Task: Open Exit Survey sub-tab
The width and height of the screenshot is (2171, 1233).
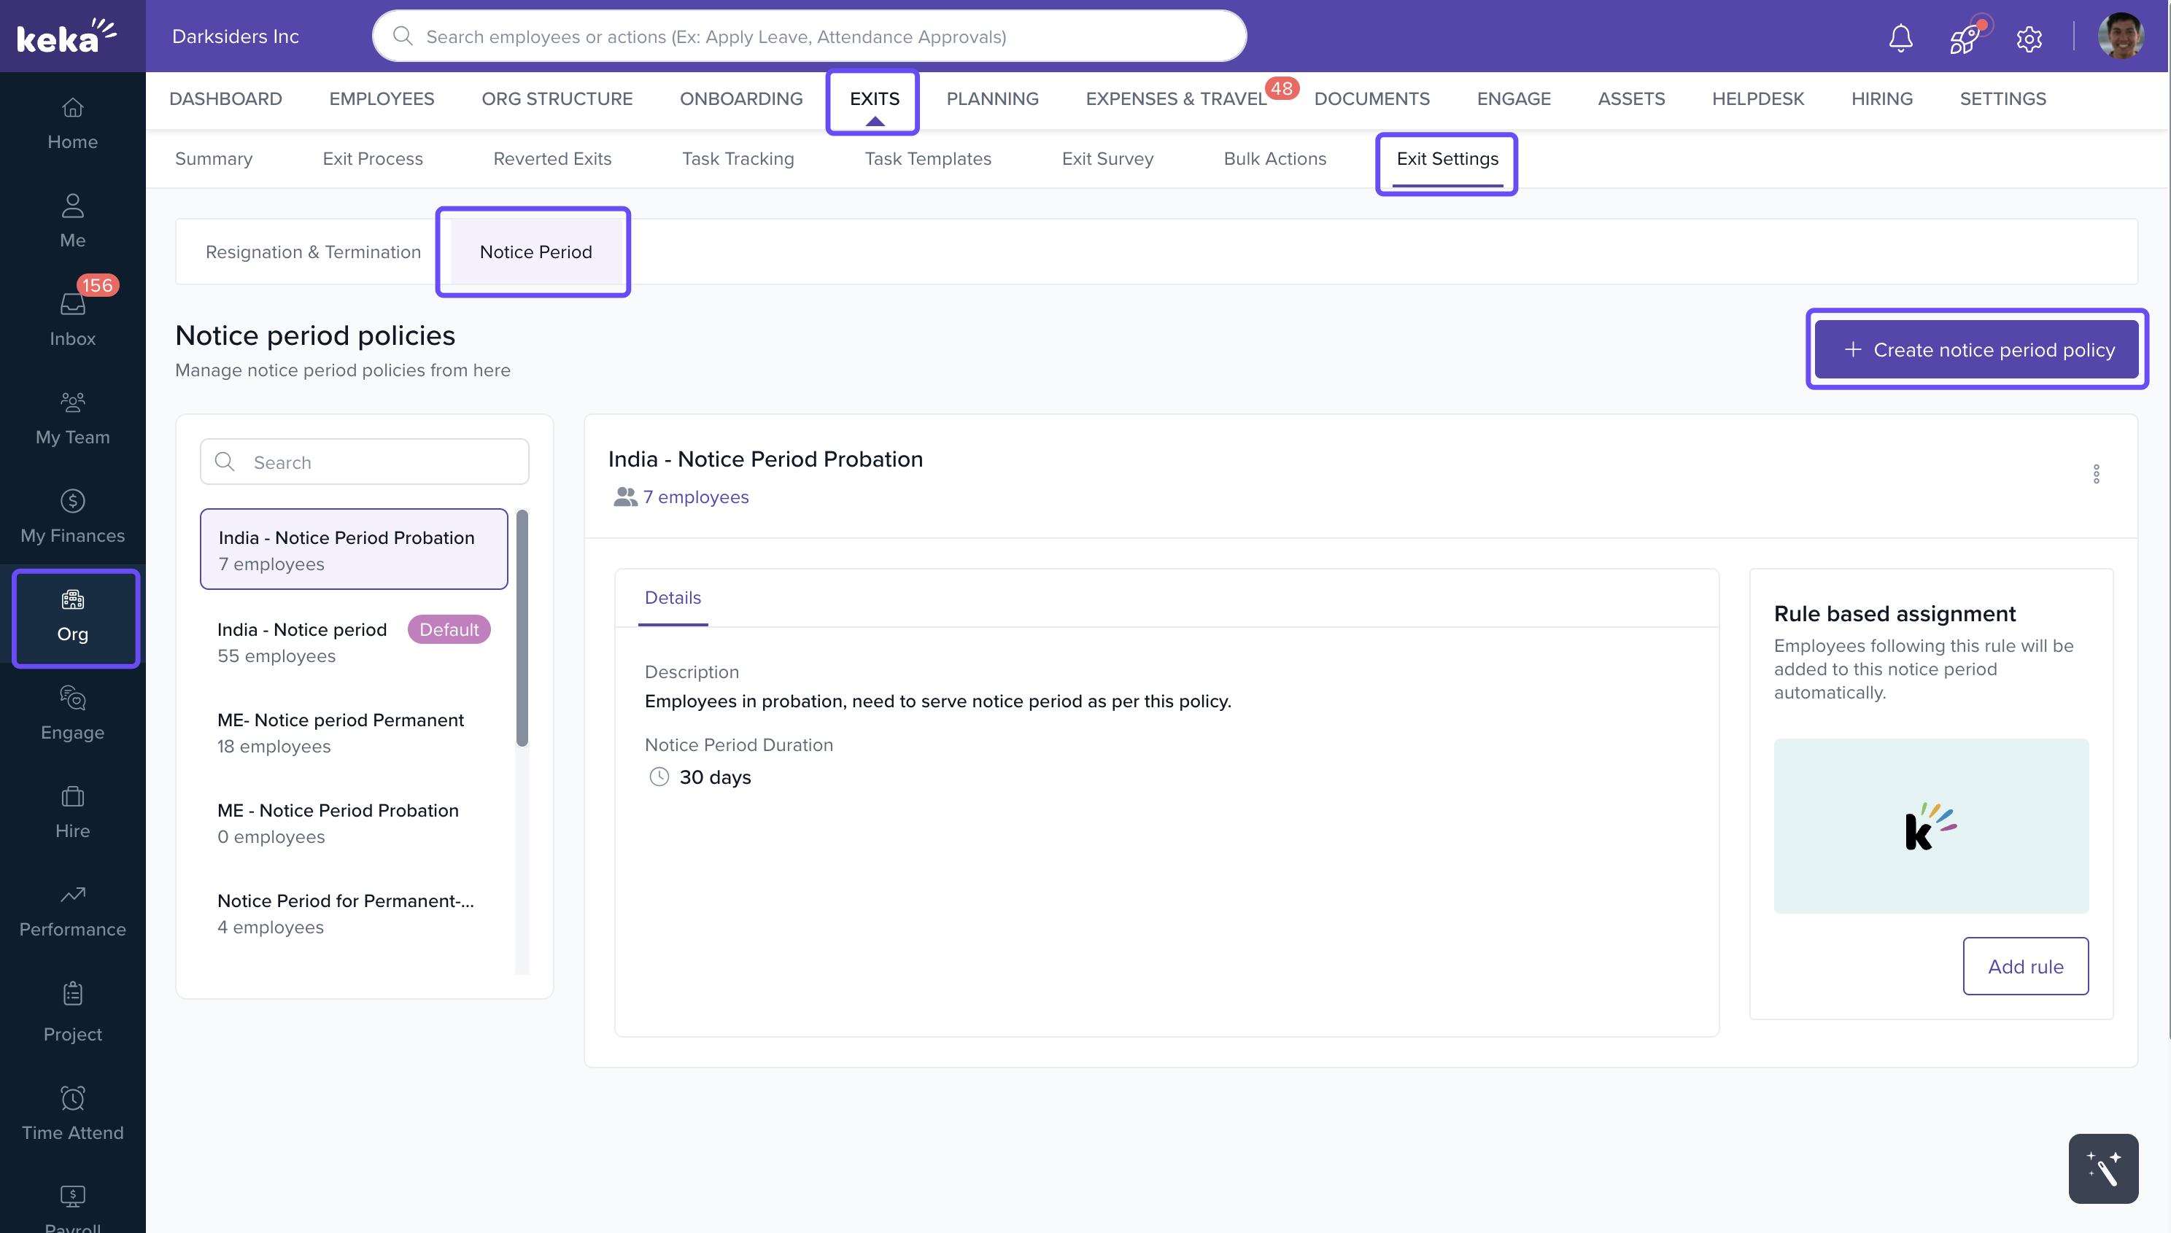Action: 1107,158
